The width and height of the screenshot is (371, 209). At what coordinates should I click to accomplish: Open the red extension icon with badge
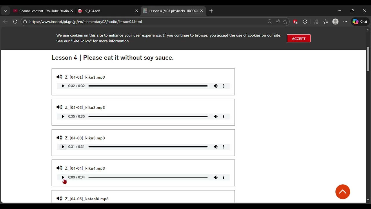point(295,21)
